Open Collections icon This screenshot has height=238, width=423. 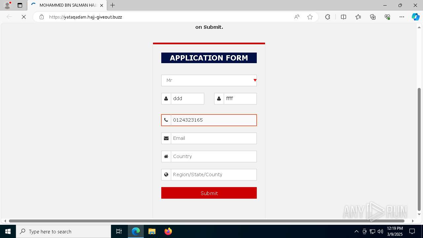point(373,17)
